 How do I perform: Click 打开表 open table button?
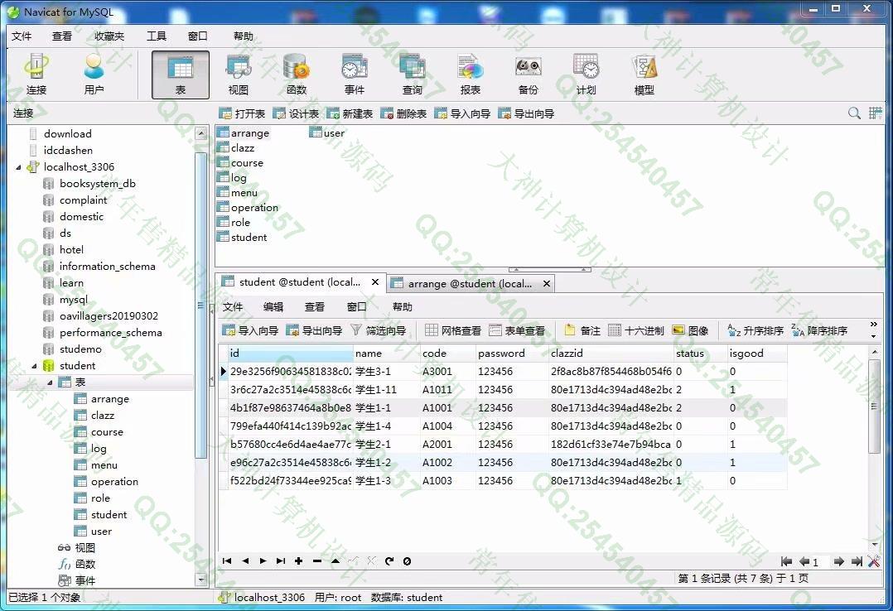[242, 113]
